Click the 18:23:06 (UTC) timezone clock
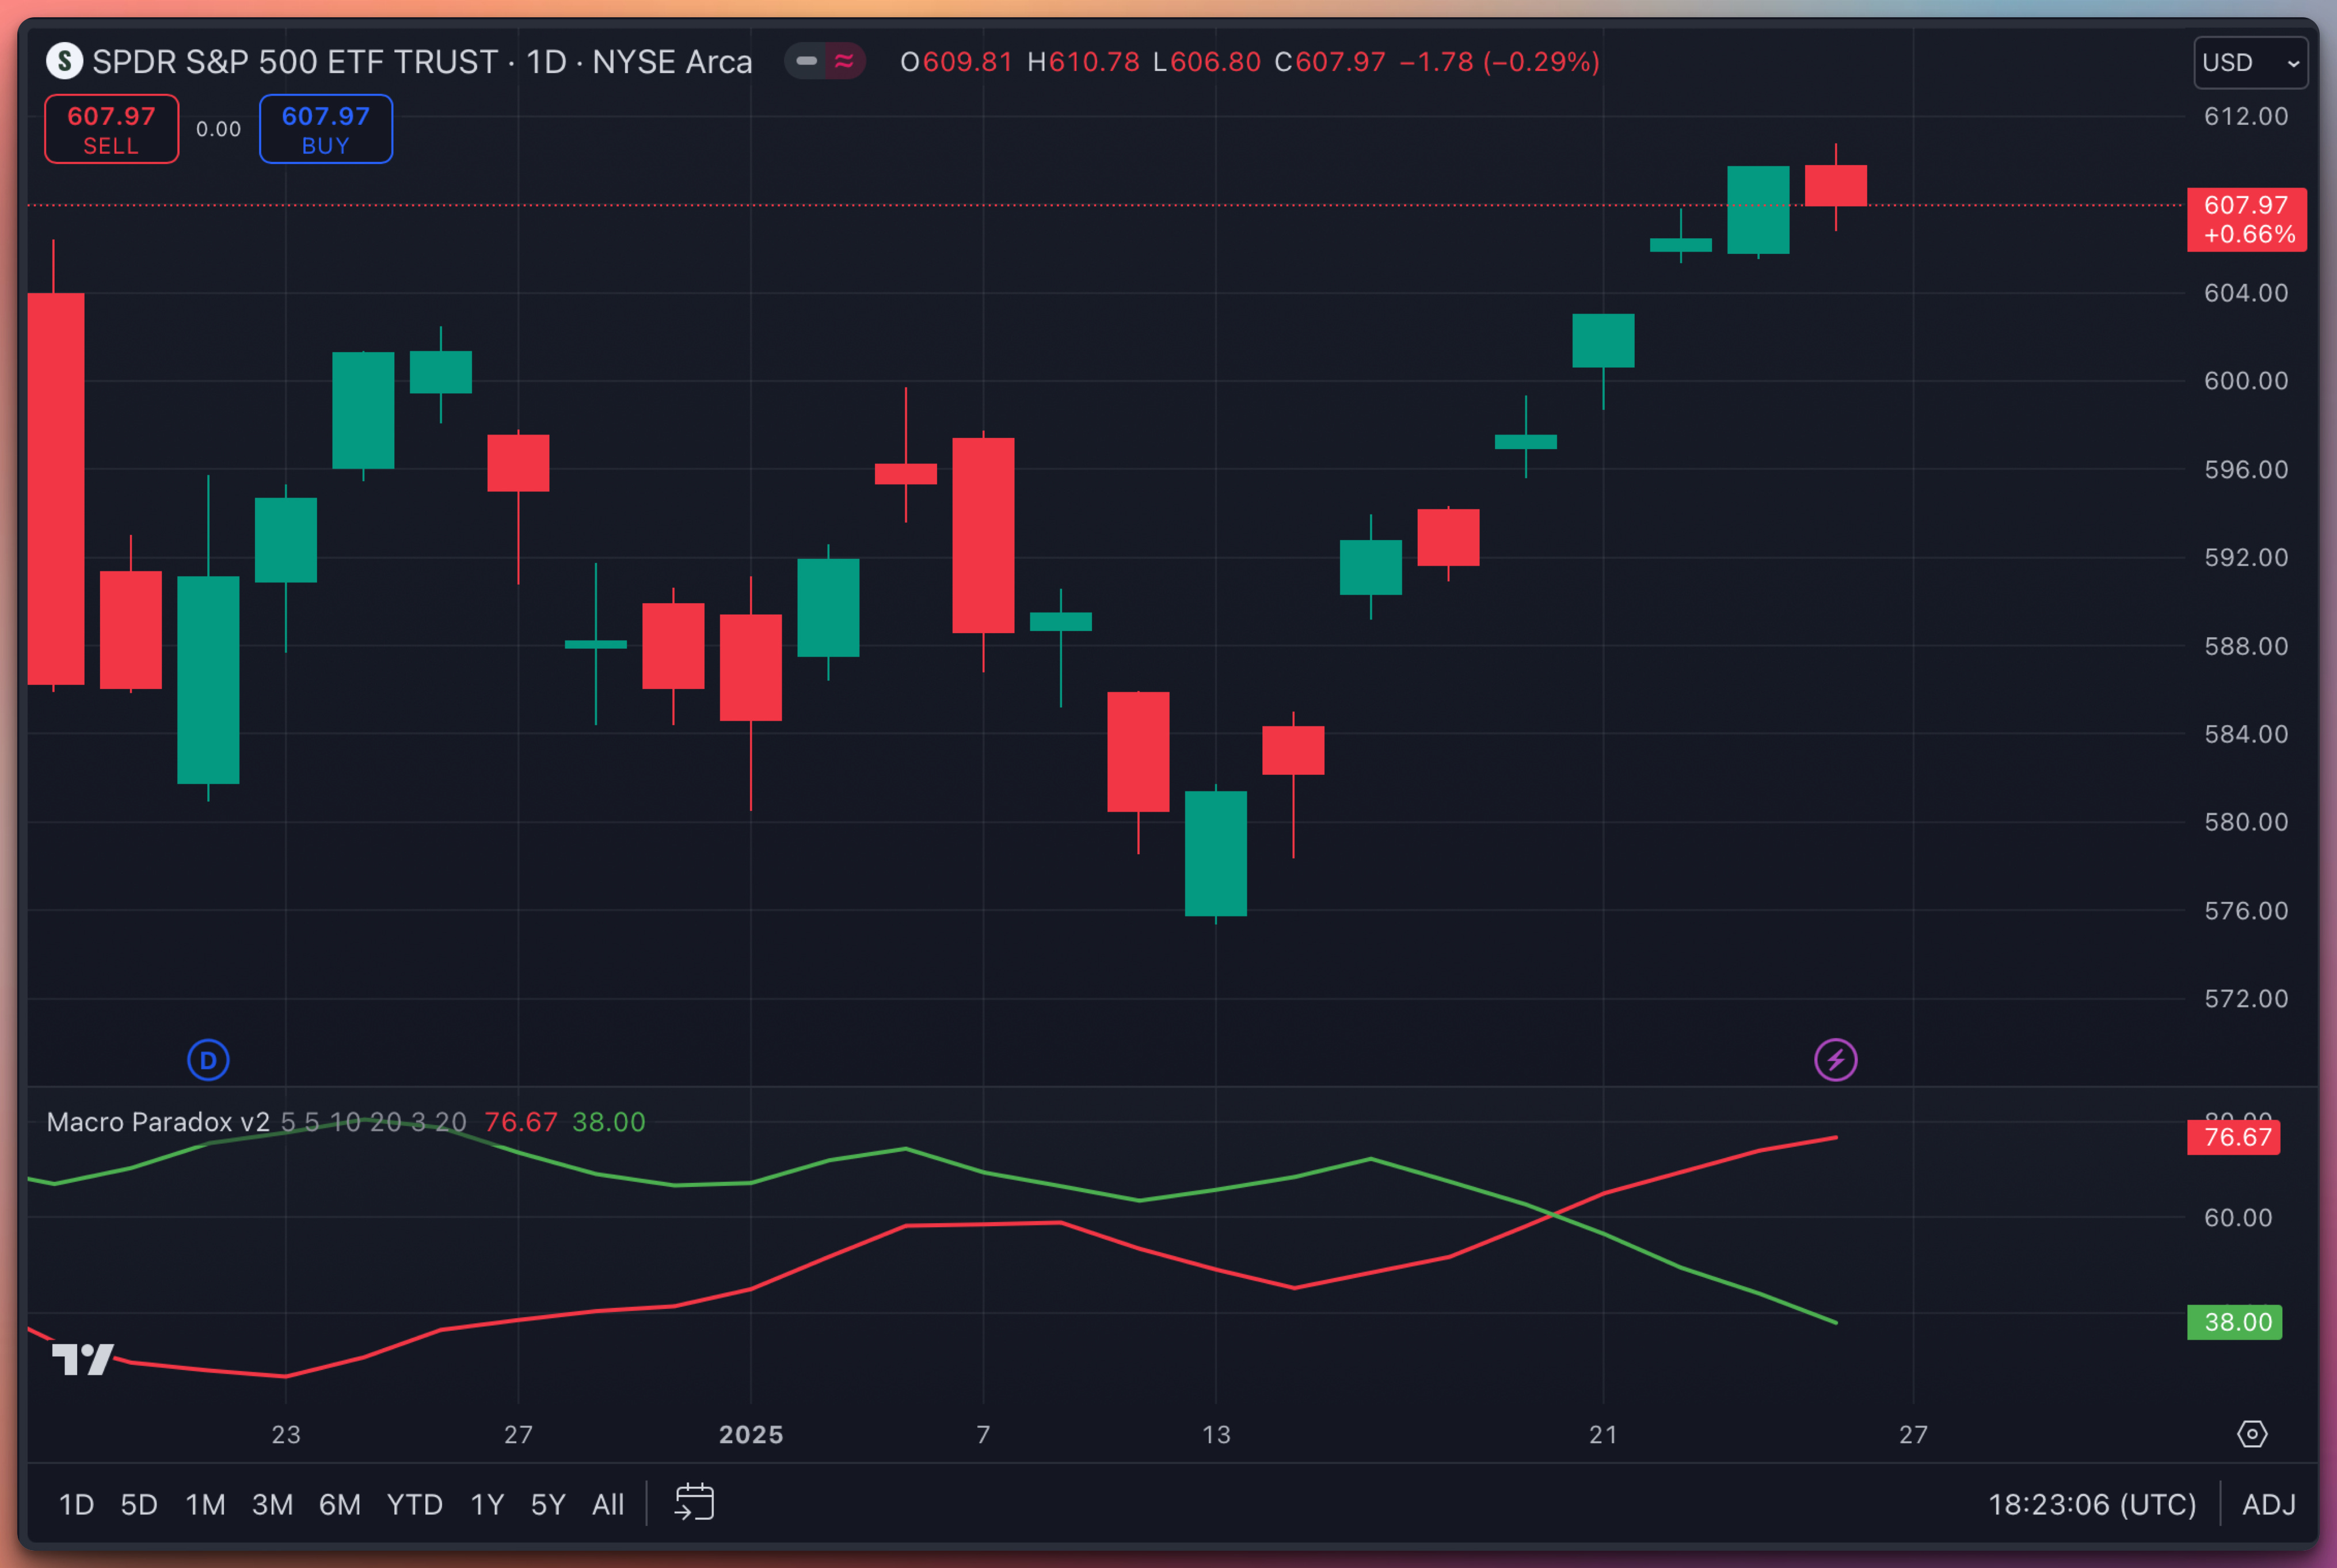Screen dimensions: 2337x1568 click(x=2092, y=1504)
